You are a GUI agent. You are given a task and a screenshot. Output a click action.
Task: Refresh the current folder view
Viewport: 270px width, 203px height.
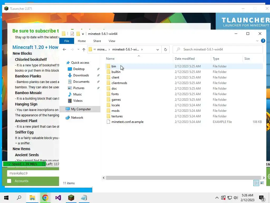[166, 49]
